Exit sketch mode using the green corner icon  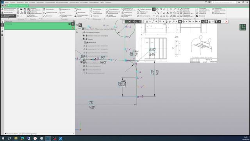pyautogui.click(x=243, y=27)
